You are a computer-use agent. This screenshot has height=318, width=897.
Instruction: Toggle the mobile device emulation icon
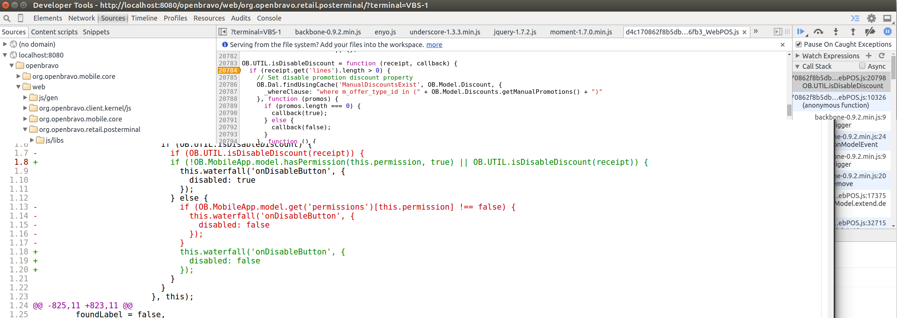click(21, 18)
